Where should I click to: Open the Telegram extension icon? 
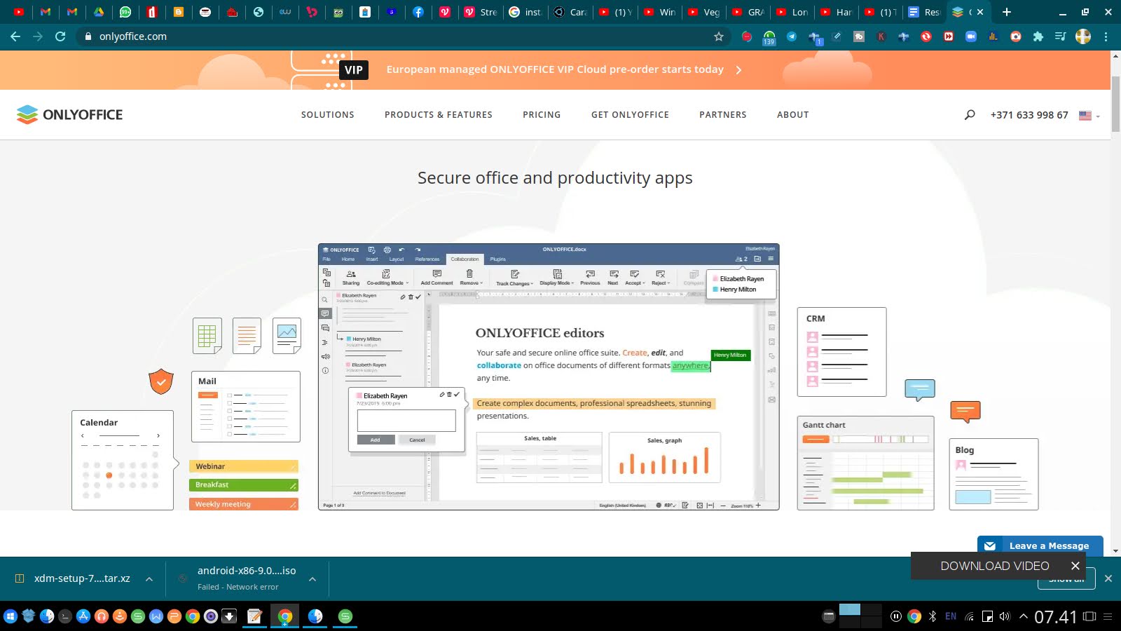point(792,36)
